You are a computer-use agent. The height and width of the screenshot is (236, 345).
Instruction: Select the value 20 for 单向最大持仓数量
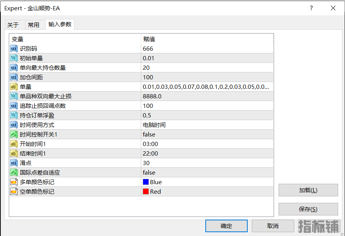click(x=146, y=68)
